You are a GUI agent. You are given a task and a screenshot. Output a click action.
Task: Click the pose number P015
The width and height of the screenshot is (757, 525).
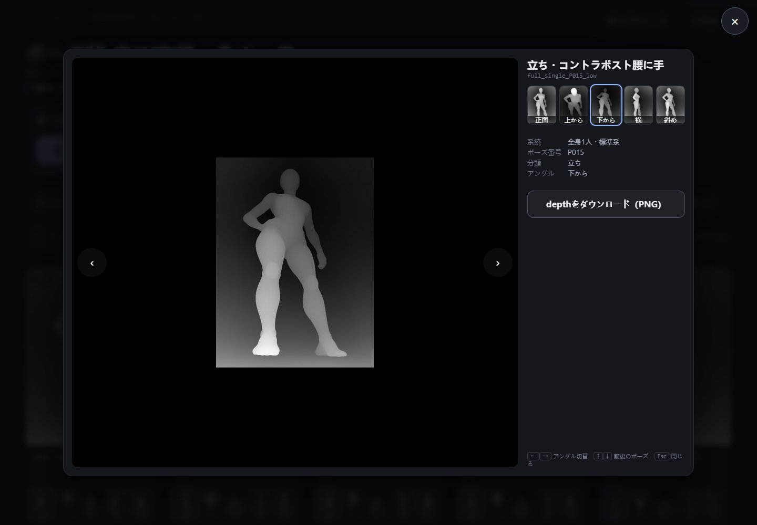576,152
